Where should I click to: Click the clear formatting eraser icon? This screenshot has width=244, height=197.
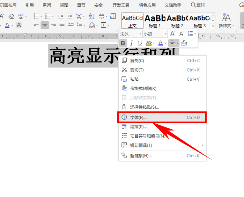pos(11,16)
